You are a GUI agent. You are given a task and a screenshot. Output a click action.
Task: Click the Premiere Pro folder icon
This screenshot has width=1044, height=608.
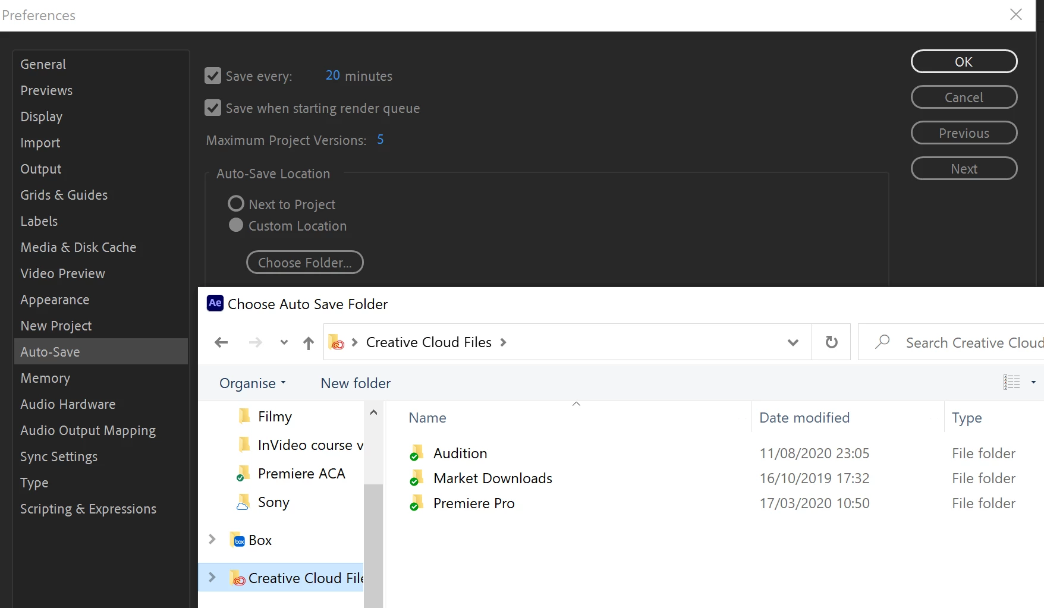pos(416,503)
